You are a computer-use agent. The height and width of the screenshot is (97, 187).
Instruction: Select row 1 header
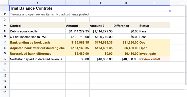tap(5, 8)
